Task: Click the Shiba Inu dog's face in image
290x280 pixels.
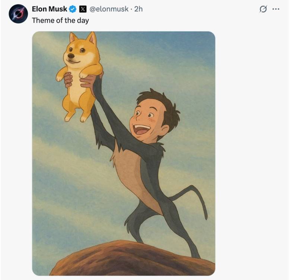Action: coord(76,53)
